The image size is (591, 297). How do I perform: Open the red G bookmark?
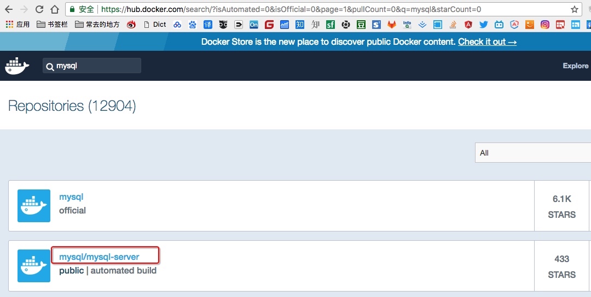tap(269, 25)
